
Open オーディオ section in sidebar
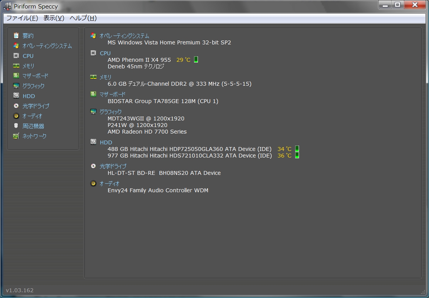point(32,116)
